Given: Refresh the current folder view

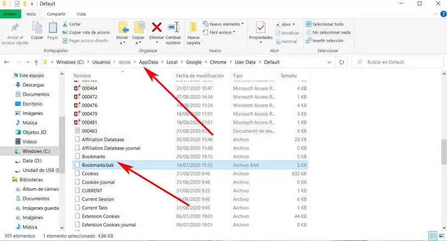Looking at the screenshot, I should (x=341, y=62).
